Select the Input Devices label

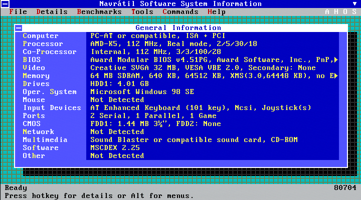click(x=52, y=107)
